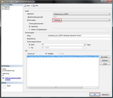Click the connection properties icon
This screenshot has height=98, width=113.
click(x=3, y=78)
